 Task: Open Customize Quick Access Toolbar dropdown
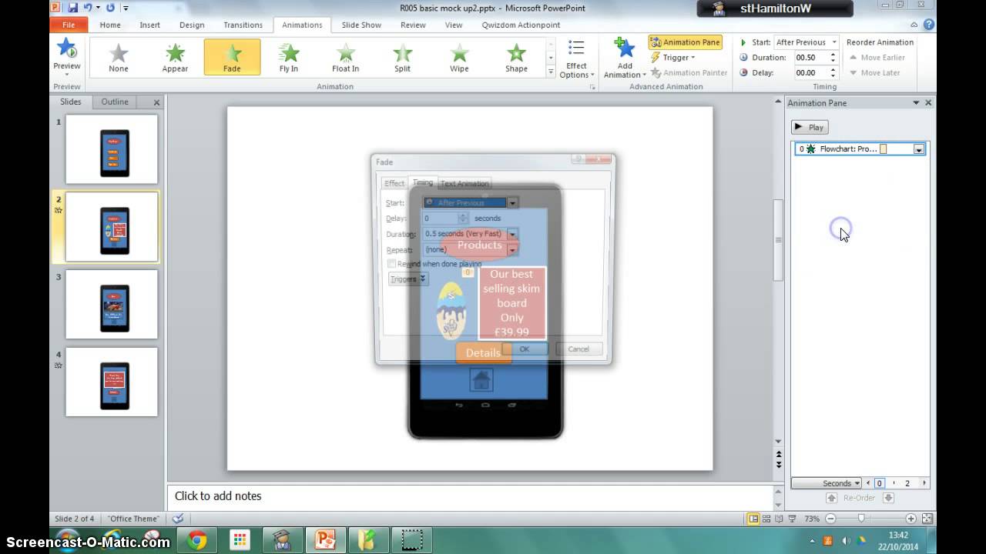[124, 8]
